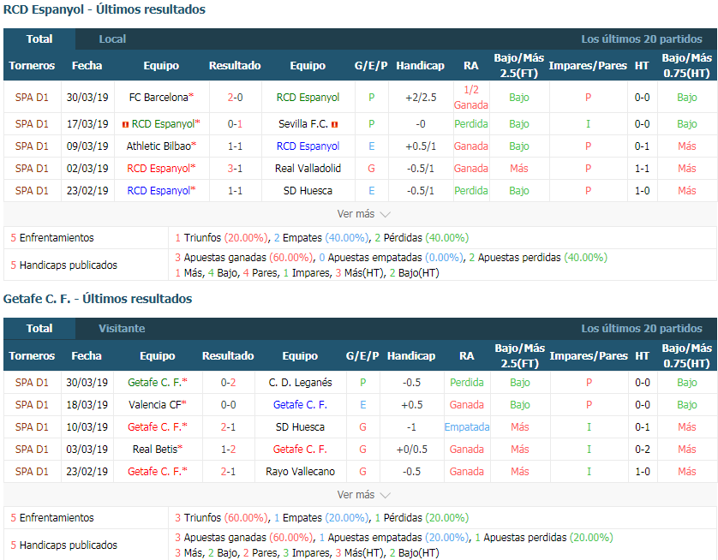Screen dimensions: 718x560
Task: Click the Impares/Pares header in Espanyol table
Action: click(x=588, y=66)
